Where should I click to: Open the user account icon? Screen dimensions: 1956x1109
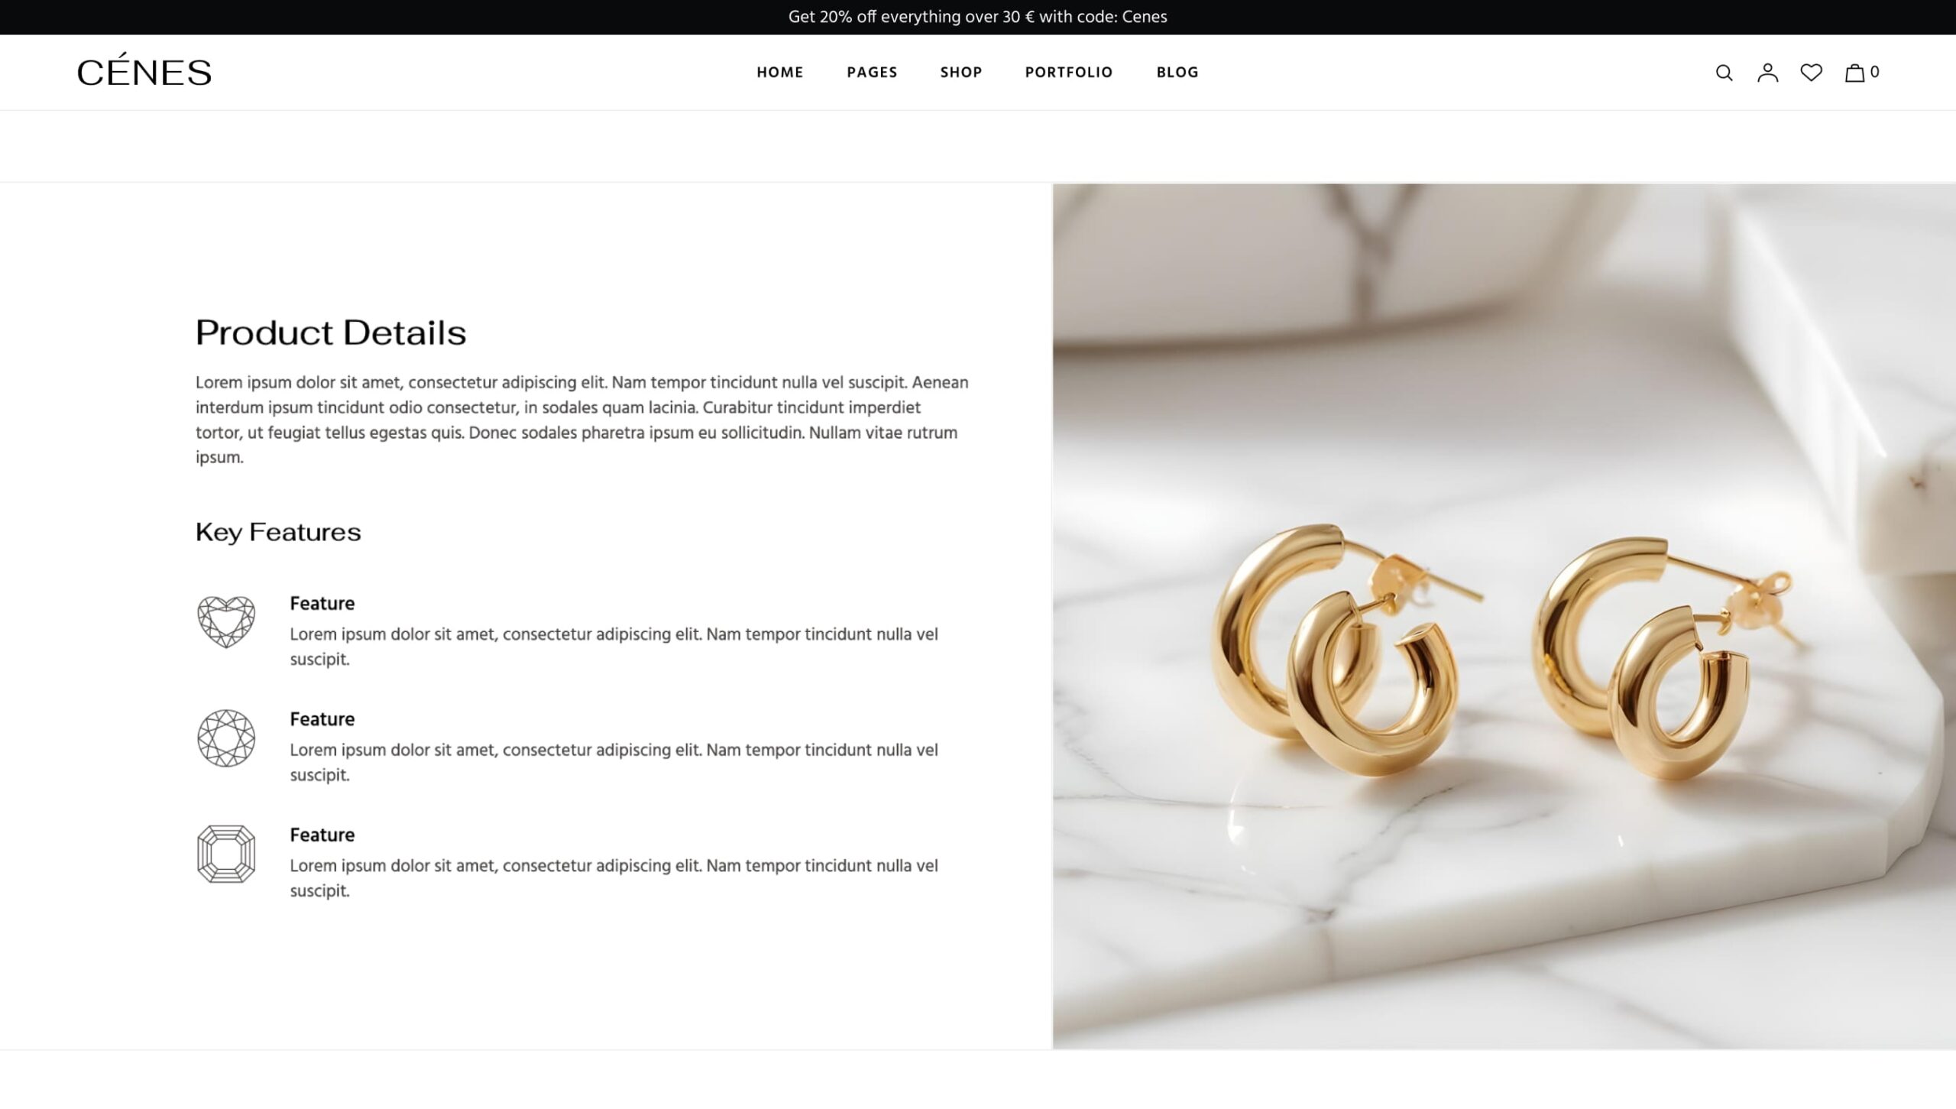1767,73
